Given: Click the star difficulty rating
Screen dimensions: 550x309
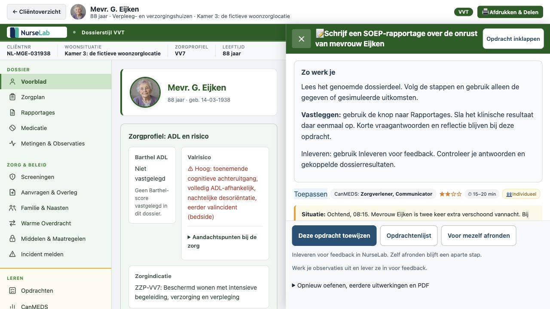Looking at the screenshot, I should pos(450,194).
